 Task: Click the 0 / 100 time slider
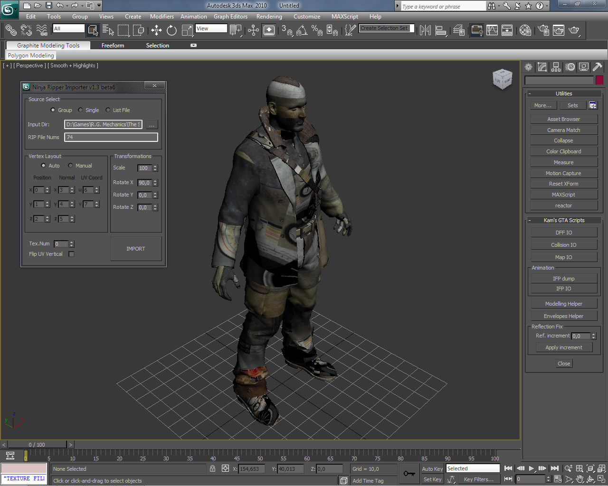37,445
